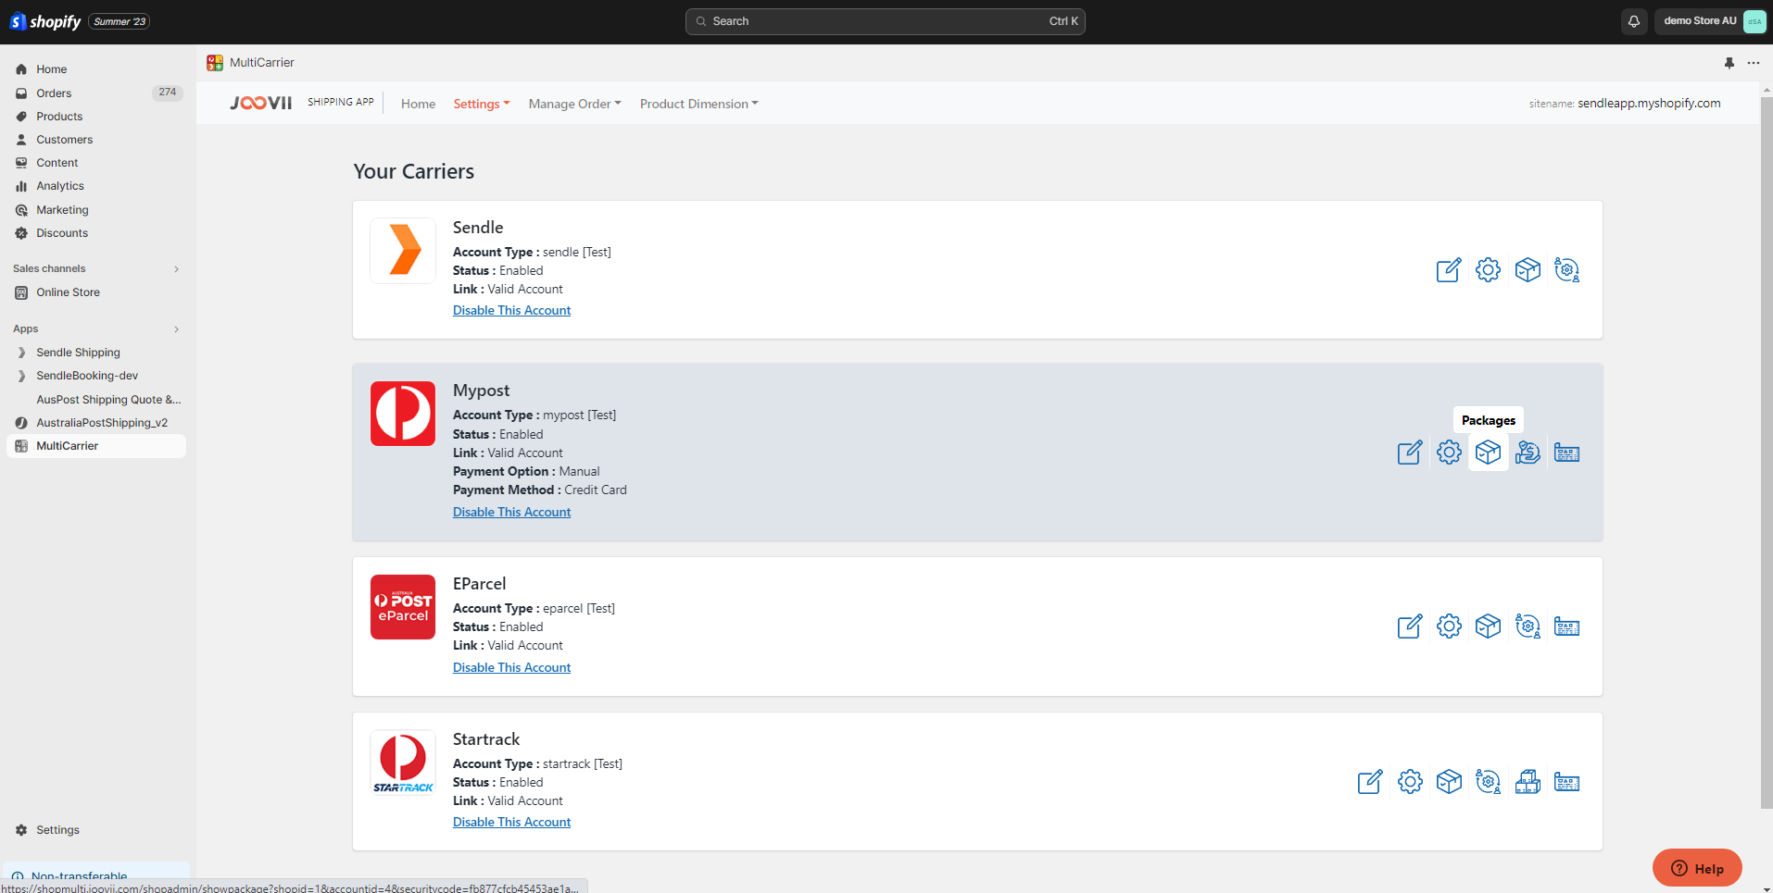1773x893 pixels.
Task: Open the Manage Order dropdown
Action: tap(574, 104)
